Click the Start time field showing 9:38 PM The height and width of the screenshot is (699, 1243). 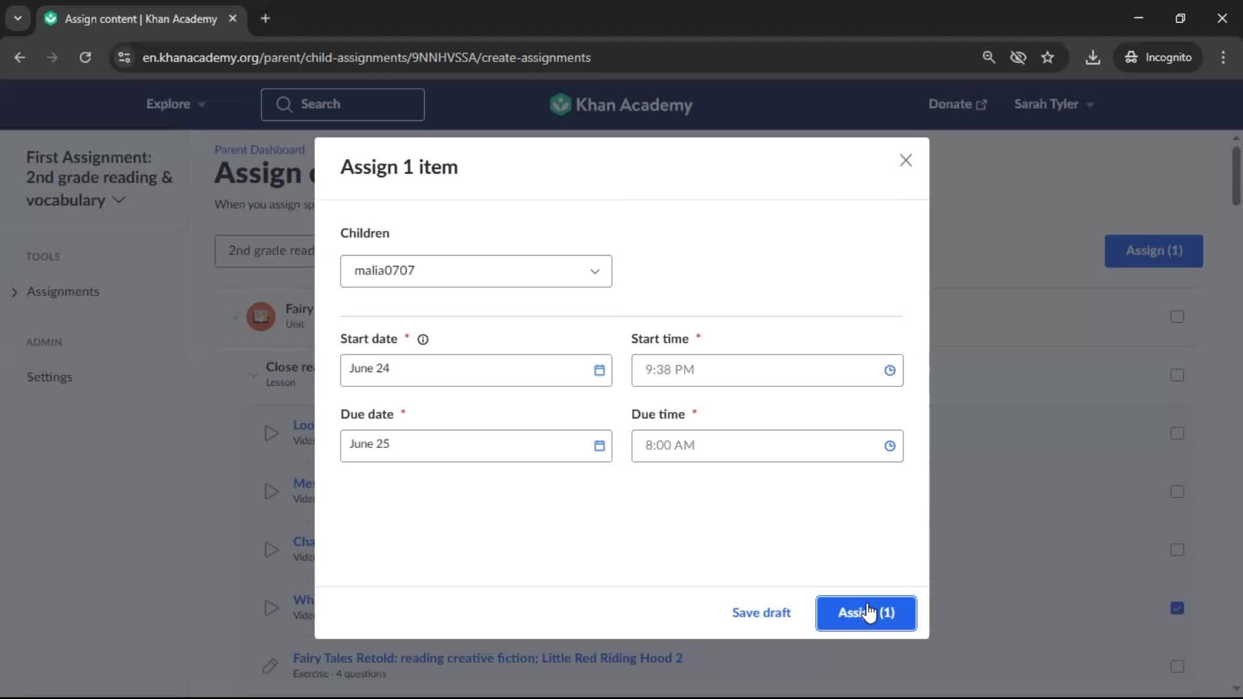(x=767, y=370)
